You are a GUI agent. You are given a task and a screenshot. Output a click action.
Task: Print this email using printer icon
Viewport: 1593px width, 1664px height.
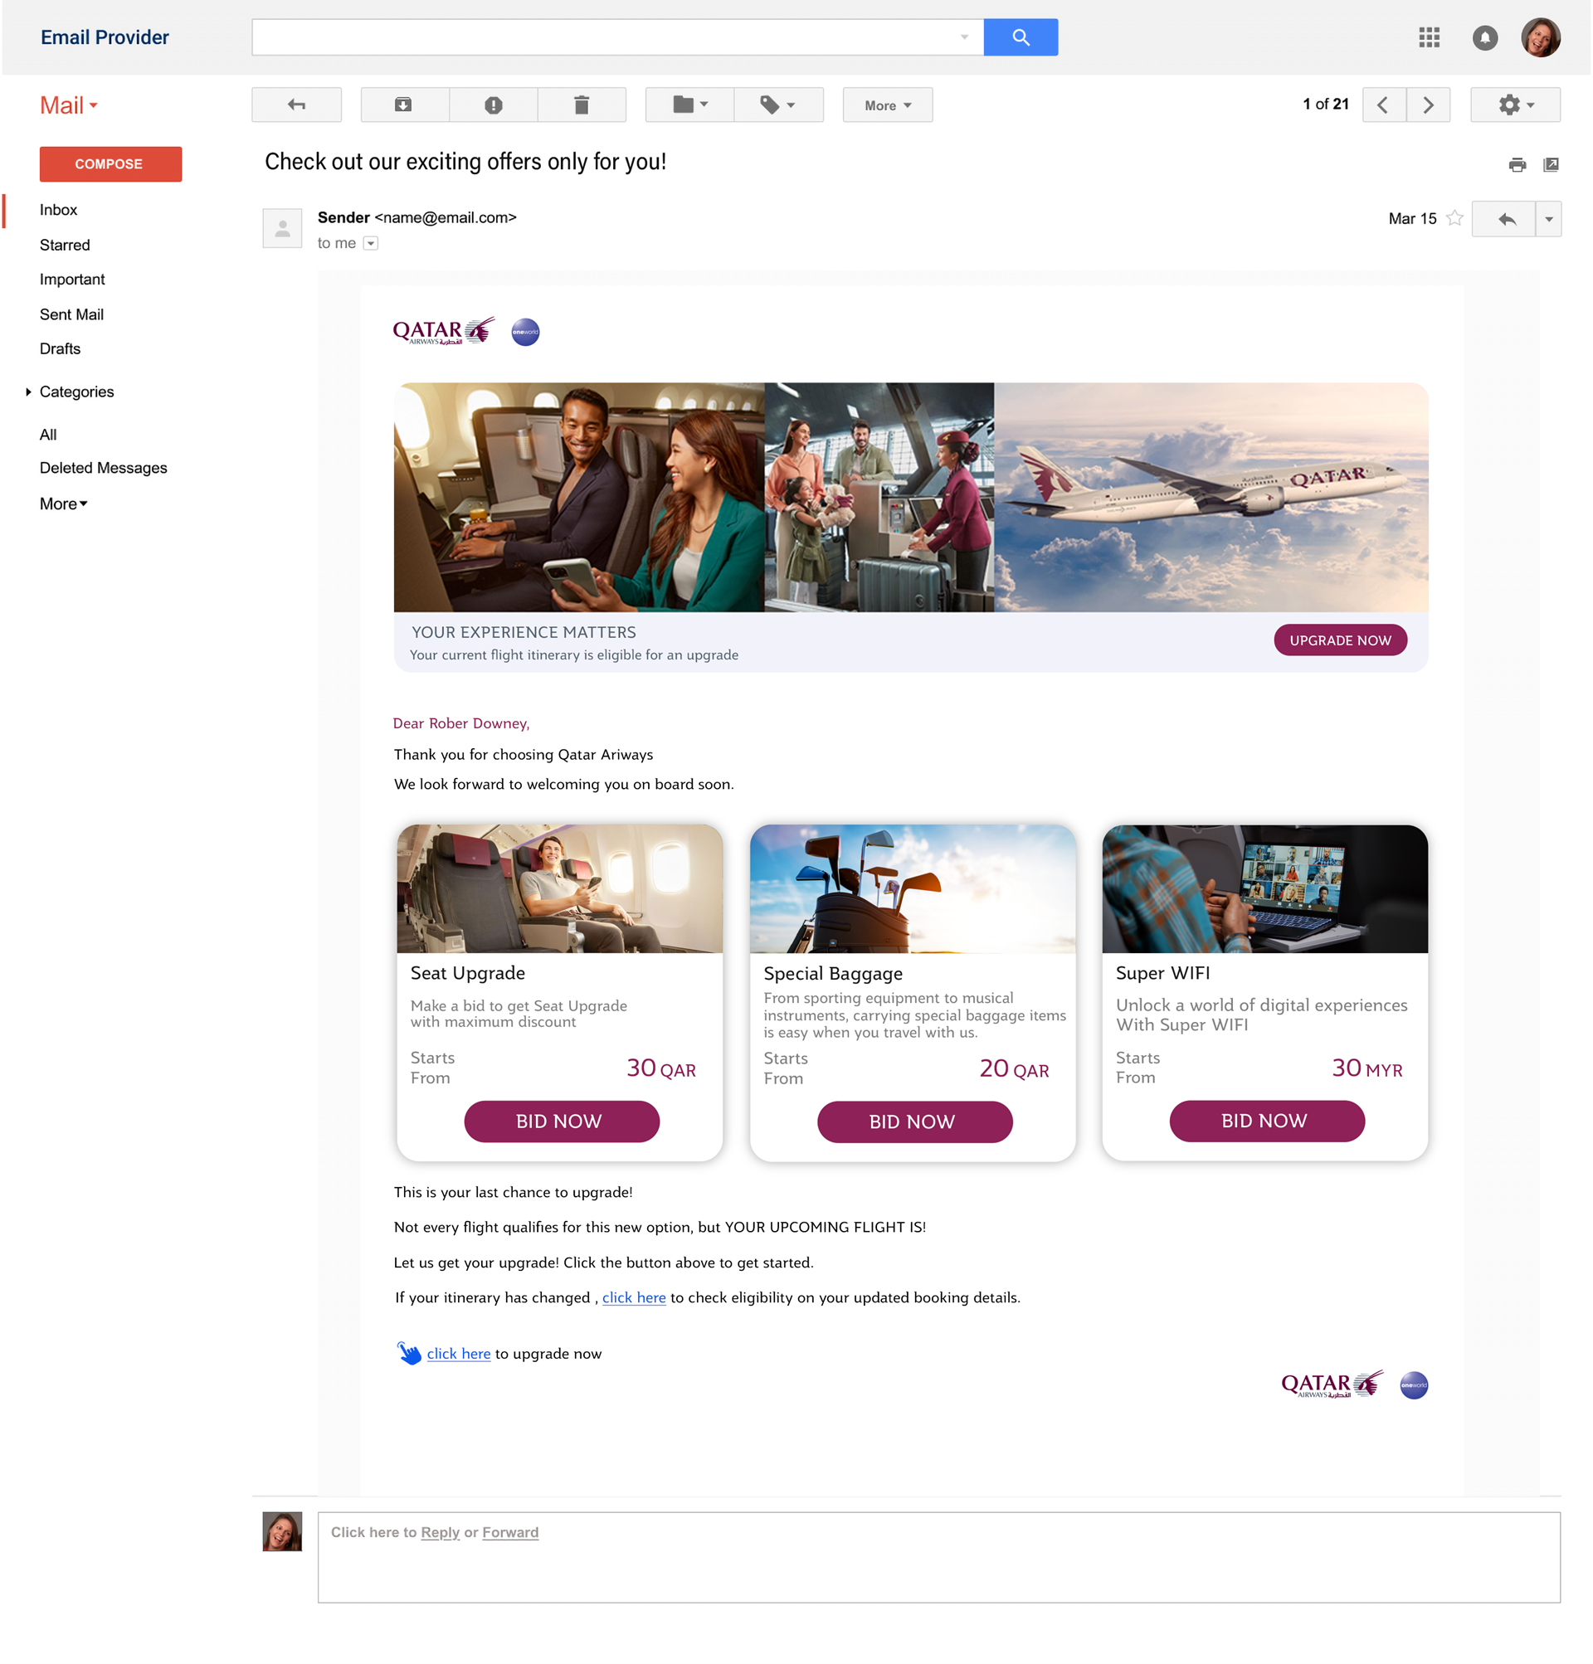coord(1517,165)
